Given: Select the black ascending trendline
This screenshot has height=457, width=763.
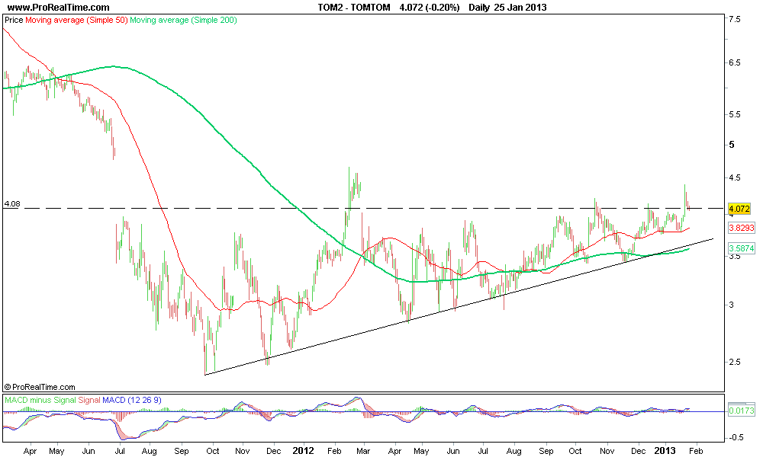Looking at the screenshot, I should (x=459, y=306).
